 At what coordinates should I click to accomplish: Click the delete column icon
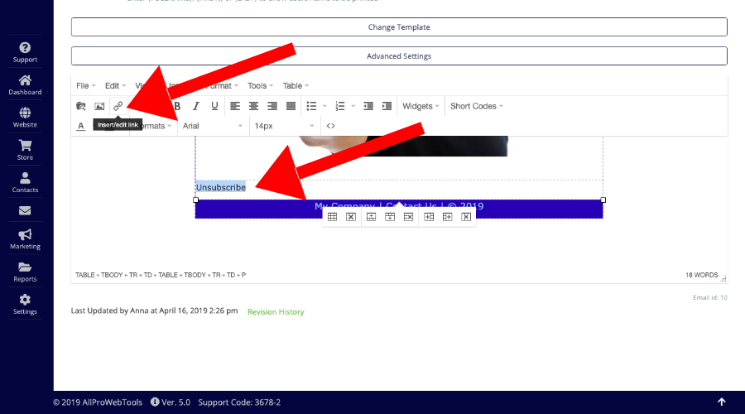coord(466,217)
